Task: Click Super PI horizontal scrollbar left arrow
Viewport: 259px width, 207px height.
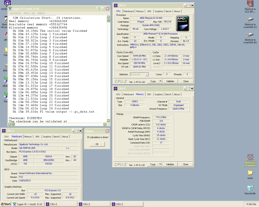Action: click(x=10, y=124)
